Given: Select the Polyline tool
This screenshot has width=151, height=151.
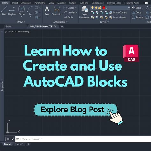Looking at the screenshot, I should [12, 11].
